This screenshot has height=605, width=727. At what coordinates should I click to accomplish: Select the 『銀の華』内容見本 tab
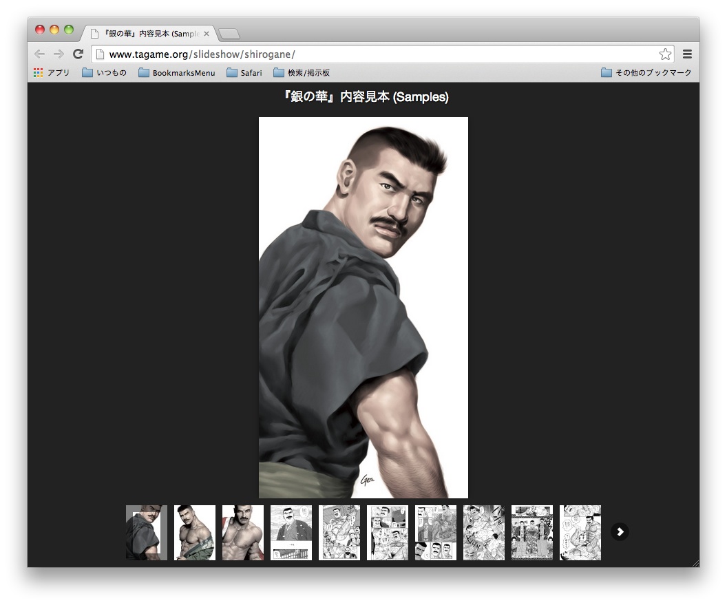pyautogui.click(x=148, y=34)
